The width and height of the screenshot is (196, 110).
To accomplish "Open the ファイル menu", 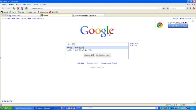I will (x=4, y=4).
